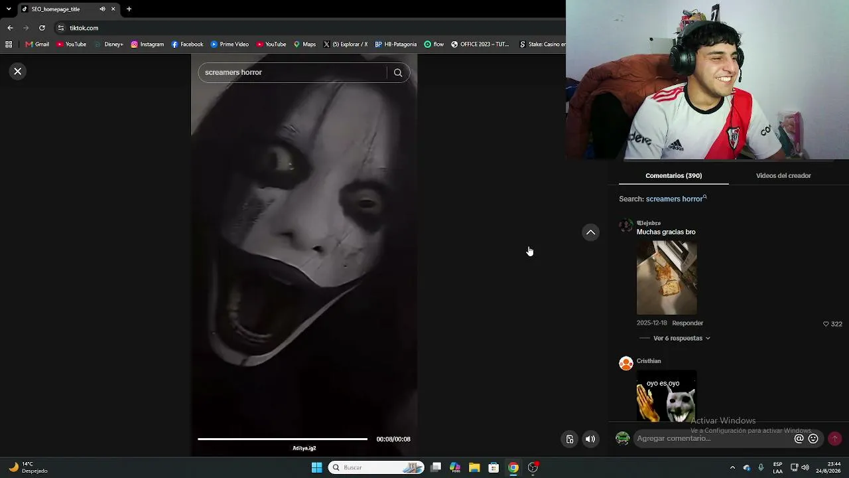Launch Microsoft 365 Copilot from the taskbar

click(455, 467)
